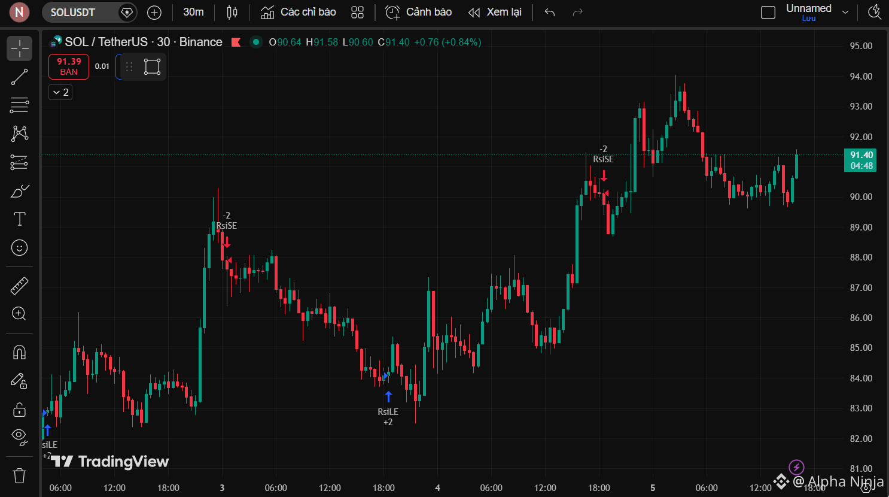Grab the floating toolbar drag handle

(x=129, y=66)
